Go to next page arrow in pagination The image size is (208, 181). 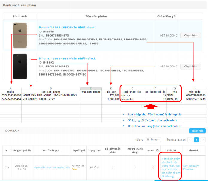coord(203,140)
